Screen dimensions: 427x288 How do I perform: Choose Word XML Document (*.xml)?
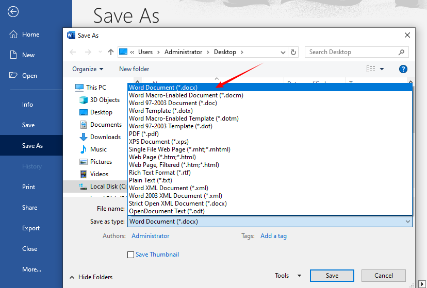[x=270, y=188]
